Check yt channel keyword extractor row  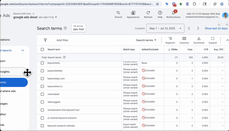[x=42, y=118]
